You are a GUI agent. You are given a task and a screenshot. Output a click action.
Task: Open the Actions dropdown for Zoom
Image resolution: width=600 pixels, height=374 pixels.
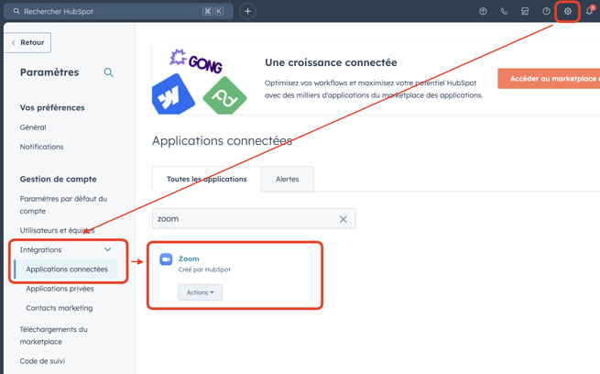click(x=200, y=292)
